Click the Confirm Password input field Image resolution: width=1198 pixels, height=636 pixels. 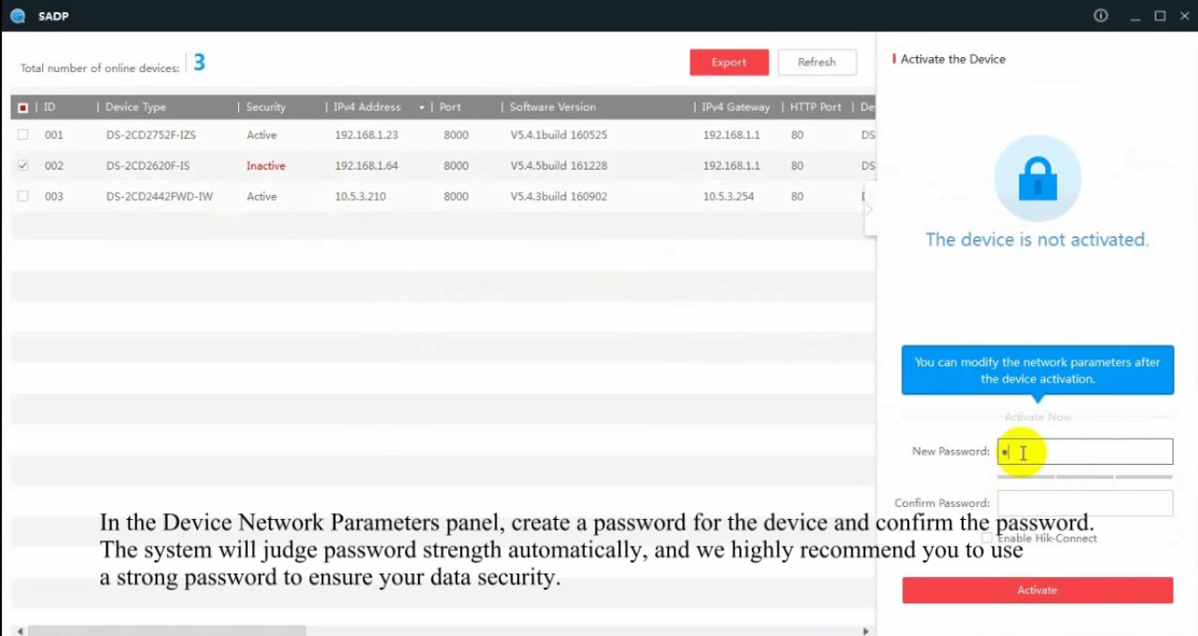tap(1085, 503)
